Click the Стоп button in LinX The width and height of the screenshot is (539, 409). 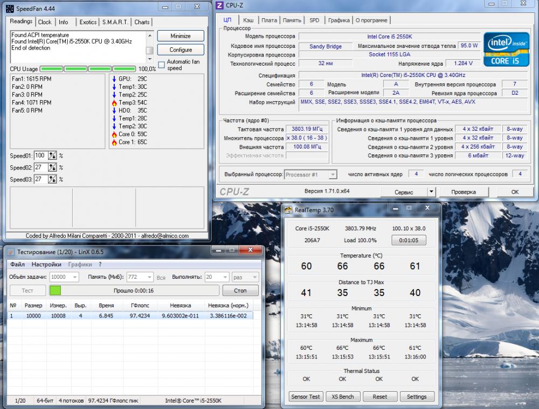point(240,291)
